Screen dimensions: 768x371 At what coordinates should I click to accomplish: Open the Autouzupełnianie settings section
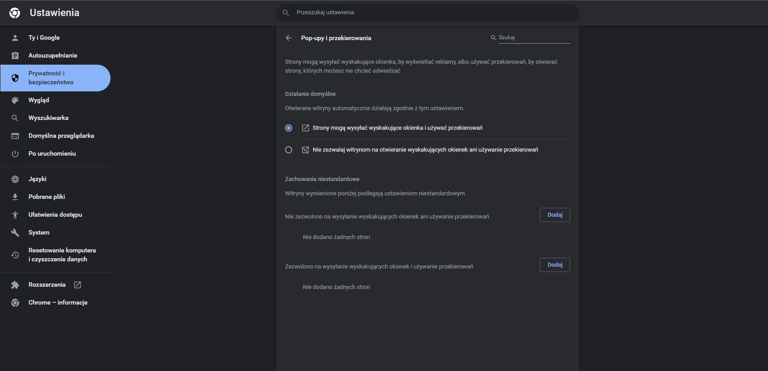pos(56,56)
